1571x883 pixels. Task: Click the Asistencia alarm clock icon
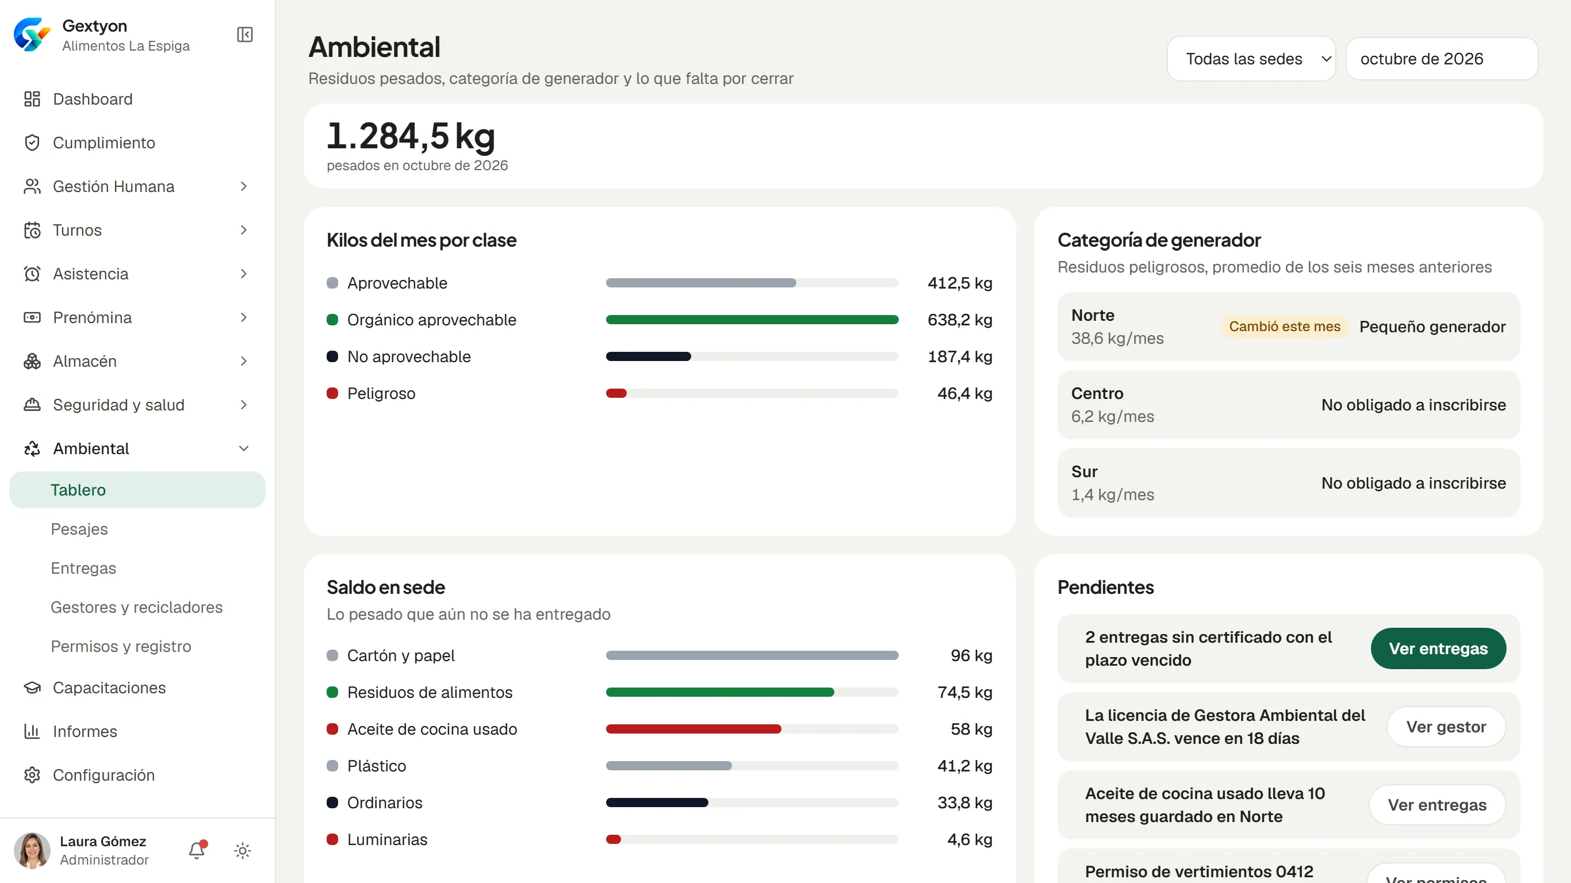[32, 274]
